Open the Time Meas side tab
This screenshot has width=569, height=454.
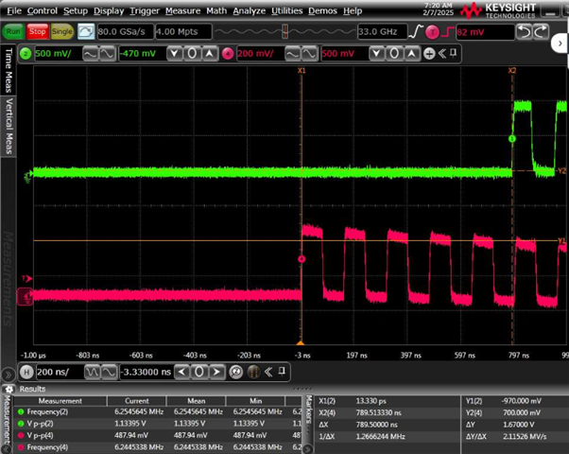[8, 70]
